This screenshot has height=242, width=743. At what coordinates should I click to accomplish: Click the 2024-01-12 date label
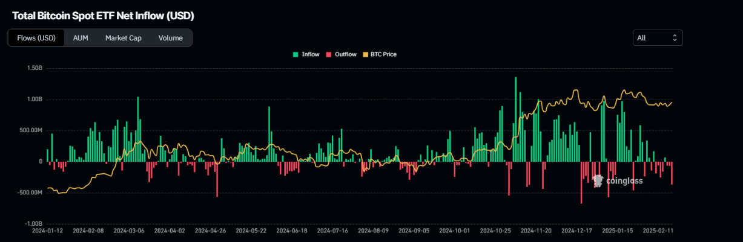[47, 231]
